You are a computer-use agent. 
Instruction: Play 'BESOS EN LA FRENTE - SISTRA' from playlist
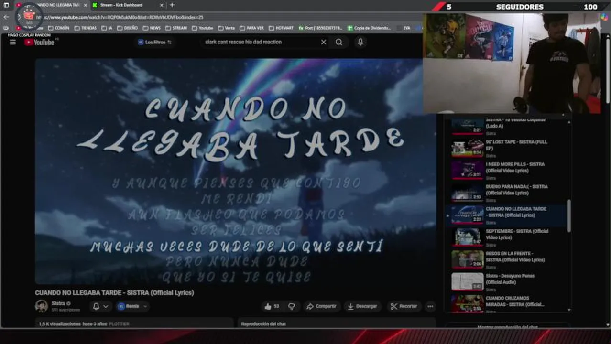tap(508, 260)
